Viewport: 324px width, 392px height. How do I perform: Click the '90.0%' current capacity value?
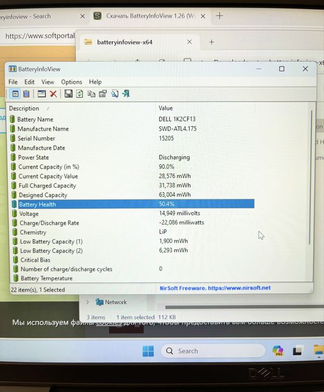(166, 167)
